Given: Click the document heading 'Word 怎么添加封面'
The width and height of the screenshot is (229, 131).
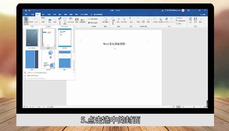Looking at the screenshot, I should (x=115, y=44).
